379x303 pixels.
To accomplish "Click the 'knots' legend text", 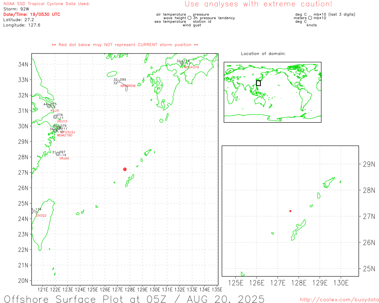I will (x=312, y=25).
